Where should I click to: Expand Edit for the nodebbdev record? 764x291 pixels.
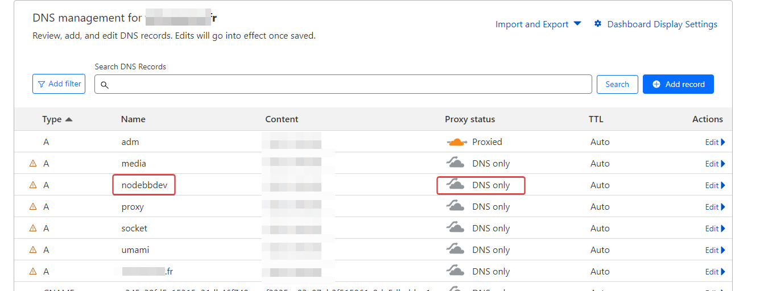(x=715, y=185)
